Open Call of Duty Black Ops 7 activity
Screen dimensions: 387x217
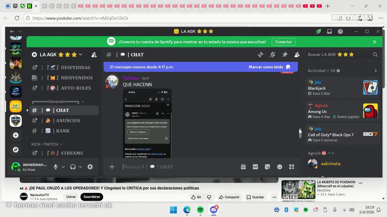pos(343,134)
